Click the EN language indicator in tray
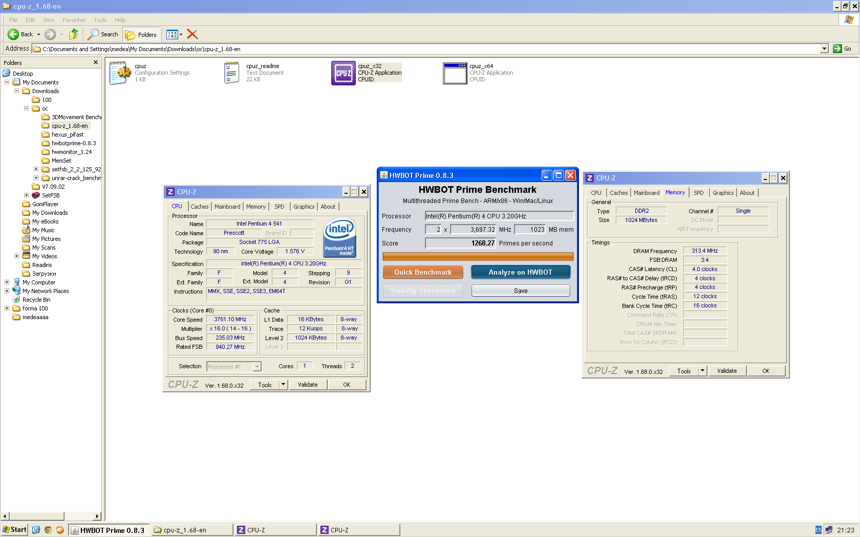 point(819,530)
